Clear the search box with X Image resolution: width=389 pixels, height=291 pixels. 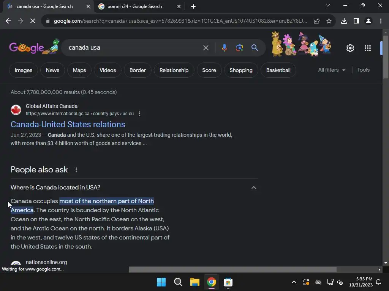point(206,48)
